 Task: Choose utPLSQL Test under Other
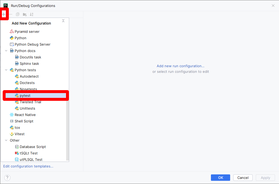(x=31, y=159)
